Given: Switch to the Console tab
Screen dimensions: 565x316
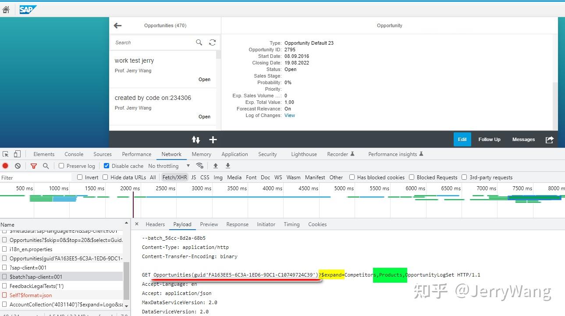Looking at the screenshot, I should tap(74, 154).
